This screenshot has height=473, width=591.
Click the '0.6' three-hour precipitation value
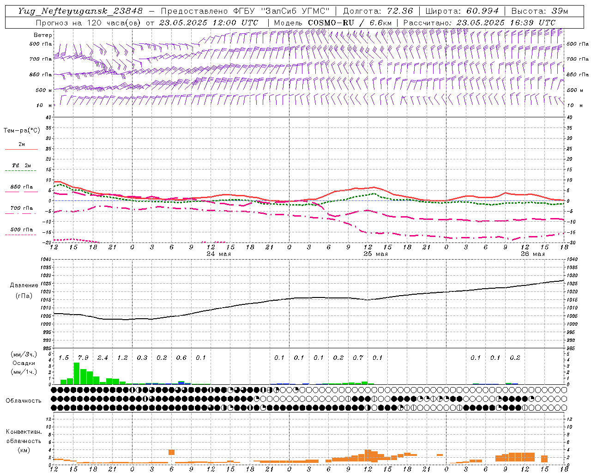(181, 358)
